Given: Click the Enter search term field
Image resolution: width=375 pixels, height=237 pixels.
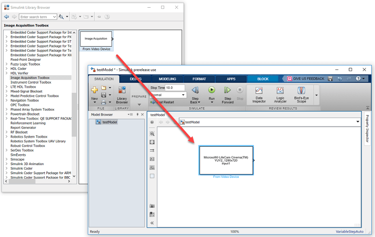Looking at the screenshot, I should coord(36,17).
